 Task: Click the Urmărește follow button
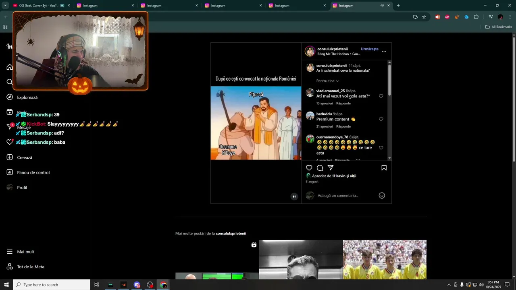tap(370, 49)
